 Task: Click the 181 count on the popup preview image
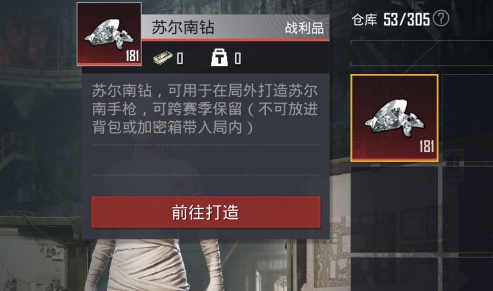(132, 56)
